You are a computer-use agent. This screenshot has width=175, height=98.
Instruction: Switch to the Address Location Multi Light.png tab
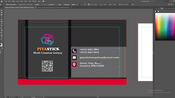(54, 8)
